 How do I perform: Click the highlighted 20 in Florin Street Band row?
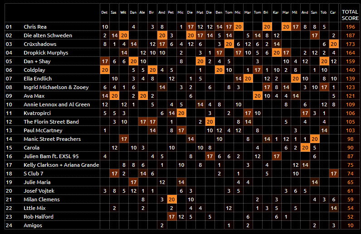(210, 122)
